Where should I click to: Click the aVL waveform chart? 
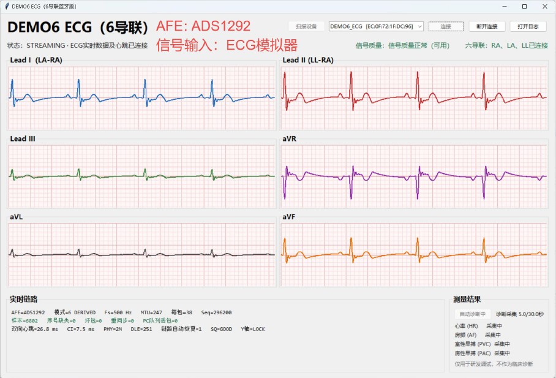pos(142,254)
